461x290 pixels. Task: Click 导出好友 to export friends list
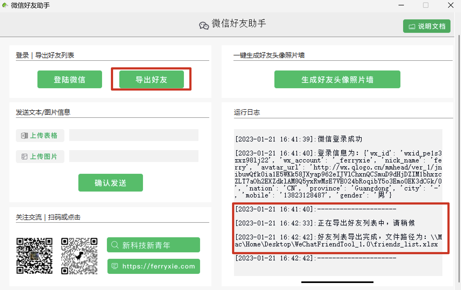pos(151,79)
